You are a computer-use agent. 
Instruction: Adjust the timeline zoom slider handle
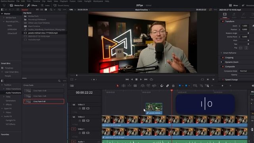click(222, 86)
